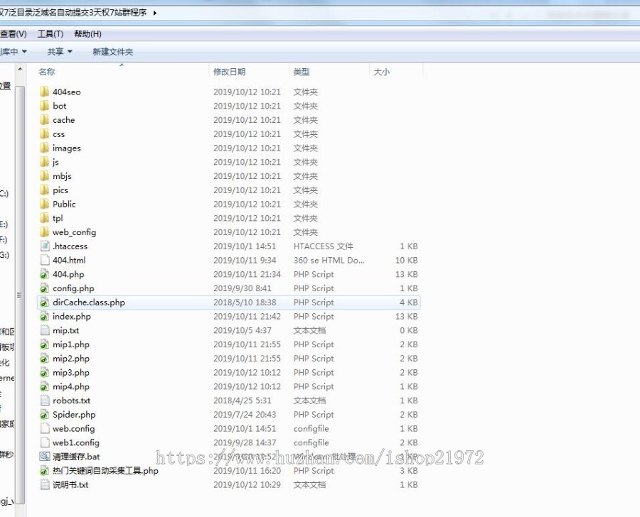Screen dimensions: 640x517
Task: Click the Spider.php script icon
Action: [x=45, y=415]
